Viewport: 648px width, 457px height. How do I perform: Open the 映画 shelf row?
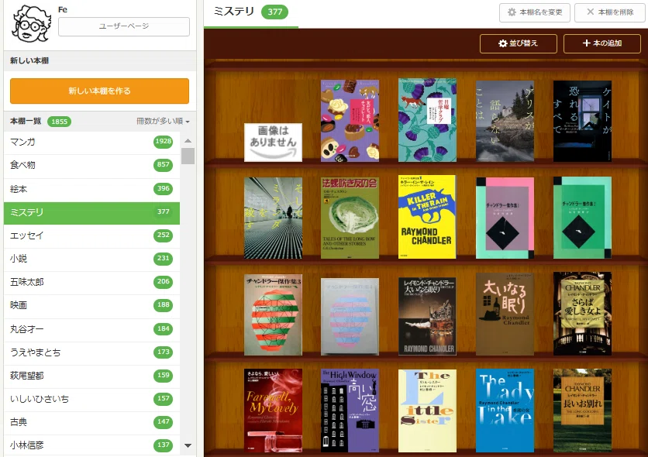[x=91, y=305]
